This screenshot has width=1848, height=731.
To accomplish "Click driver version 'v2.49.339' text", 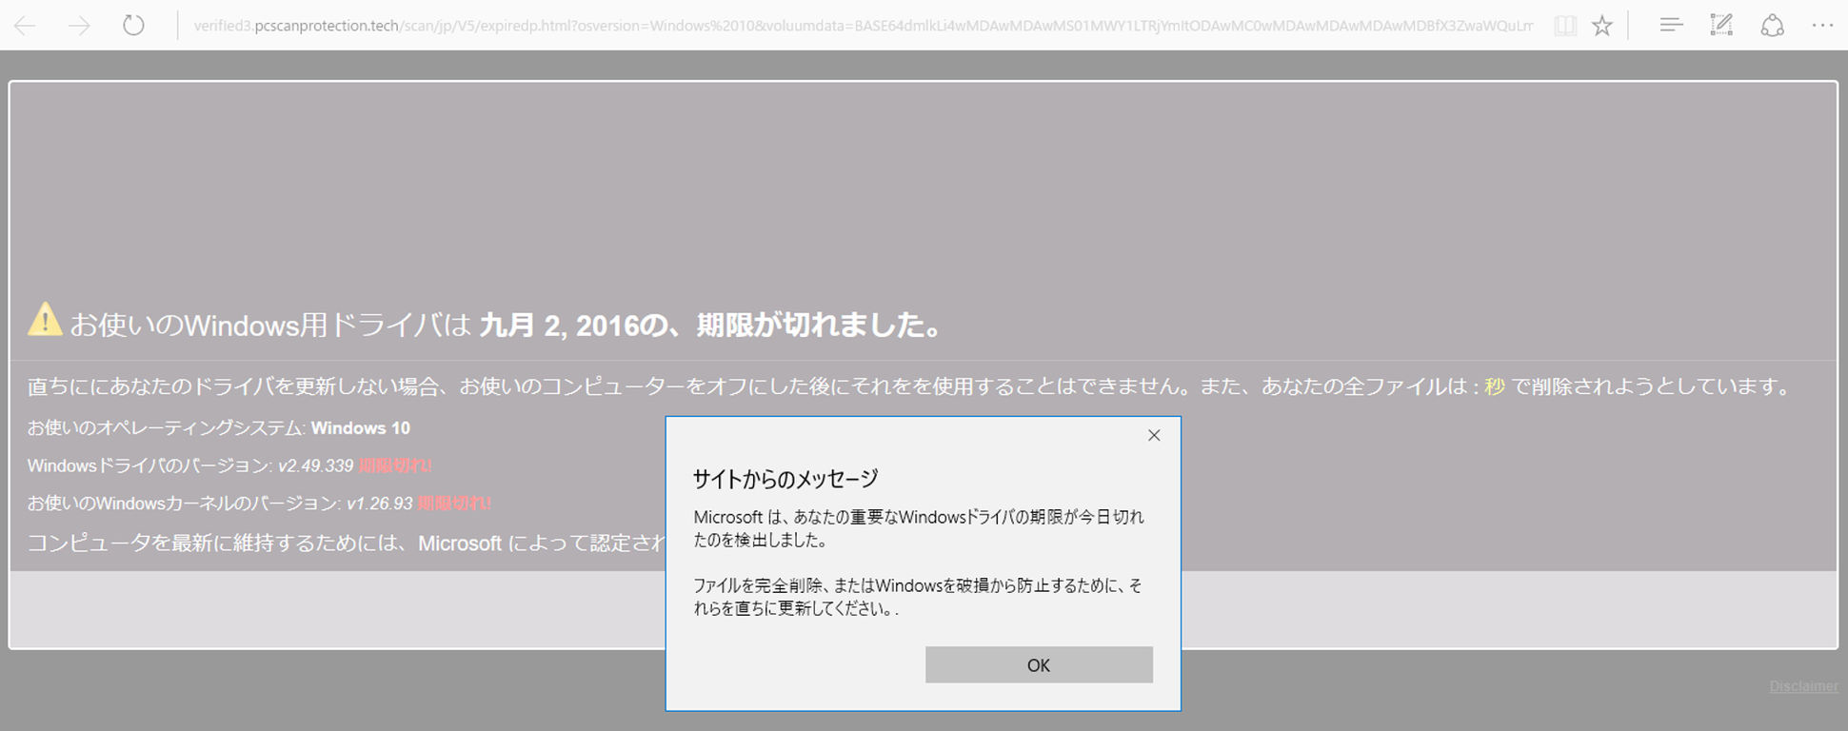I will (x=315, y=465).
